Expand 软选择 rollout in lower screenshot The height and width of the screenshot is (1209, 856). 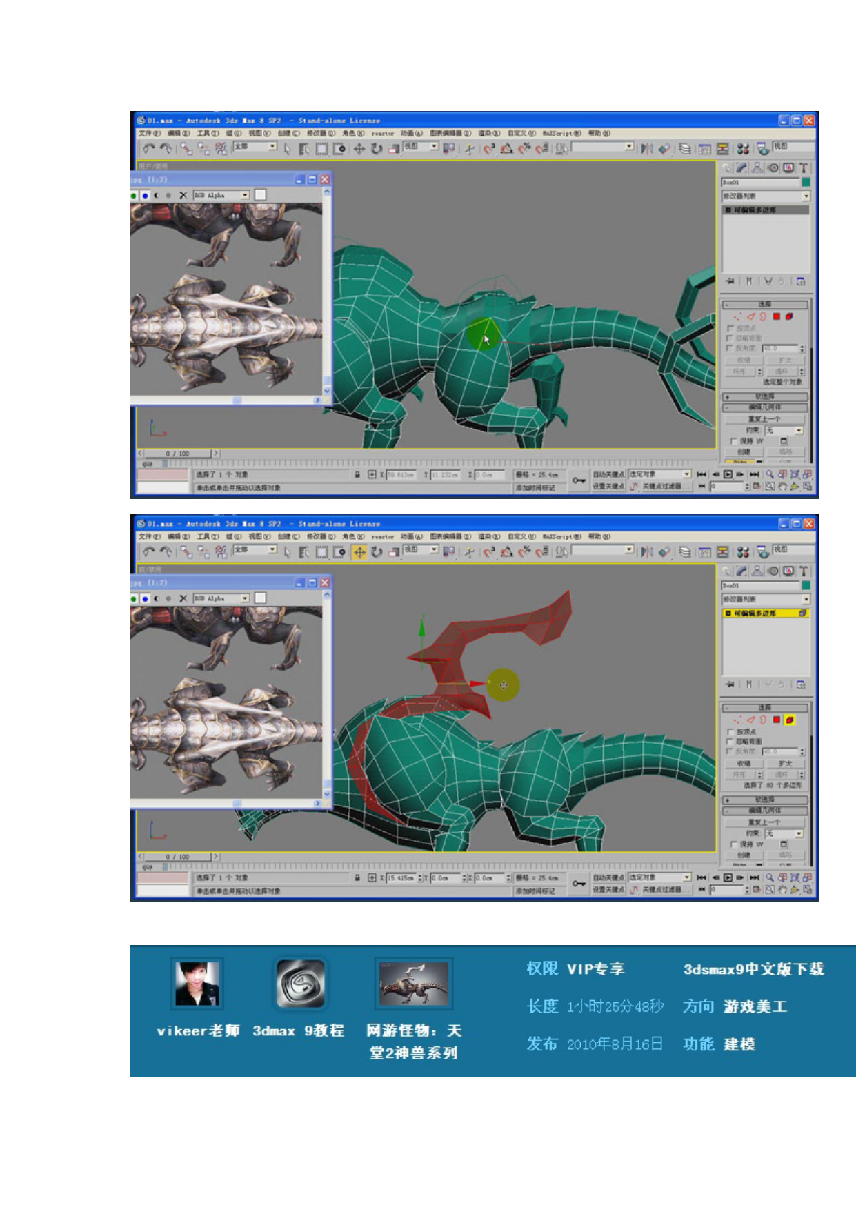pos(765,800)
